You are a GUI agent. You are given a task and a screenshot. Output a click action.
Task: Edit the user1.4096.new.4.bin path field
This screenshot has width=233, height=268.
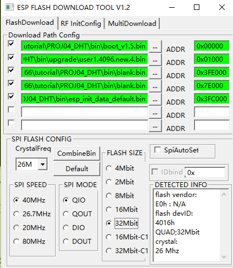point(84,59)
